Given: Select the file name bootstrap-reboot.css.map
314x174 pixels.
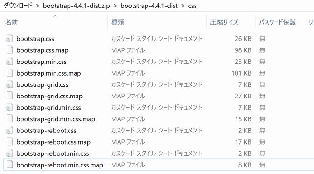Looking at the screenshot, I should (54, 142).
